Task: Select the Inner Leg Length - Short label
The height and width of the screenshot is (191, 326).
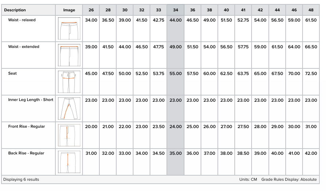Action: [x=31, y=100]
